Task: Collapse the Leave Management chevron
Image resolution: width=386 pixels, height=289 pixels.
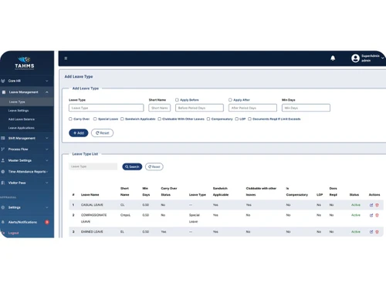Action: 47,92
